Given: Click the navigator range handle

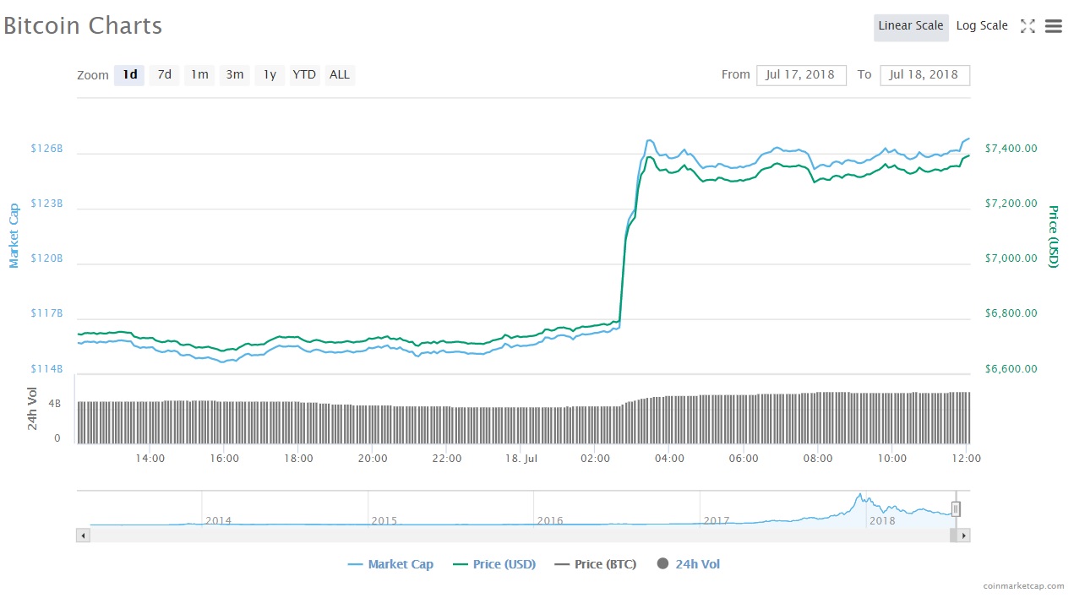Looking at the screenshot, I should pyautogui.click(x=956, y=508).
